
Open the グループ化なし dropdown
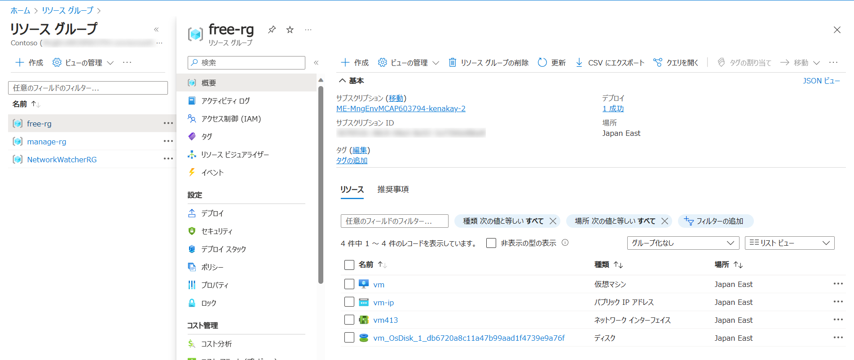click(x=682, y=243)
